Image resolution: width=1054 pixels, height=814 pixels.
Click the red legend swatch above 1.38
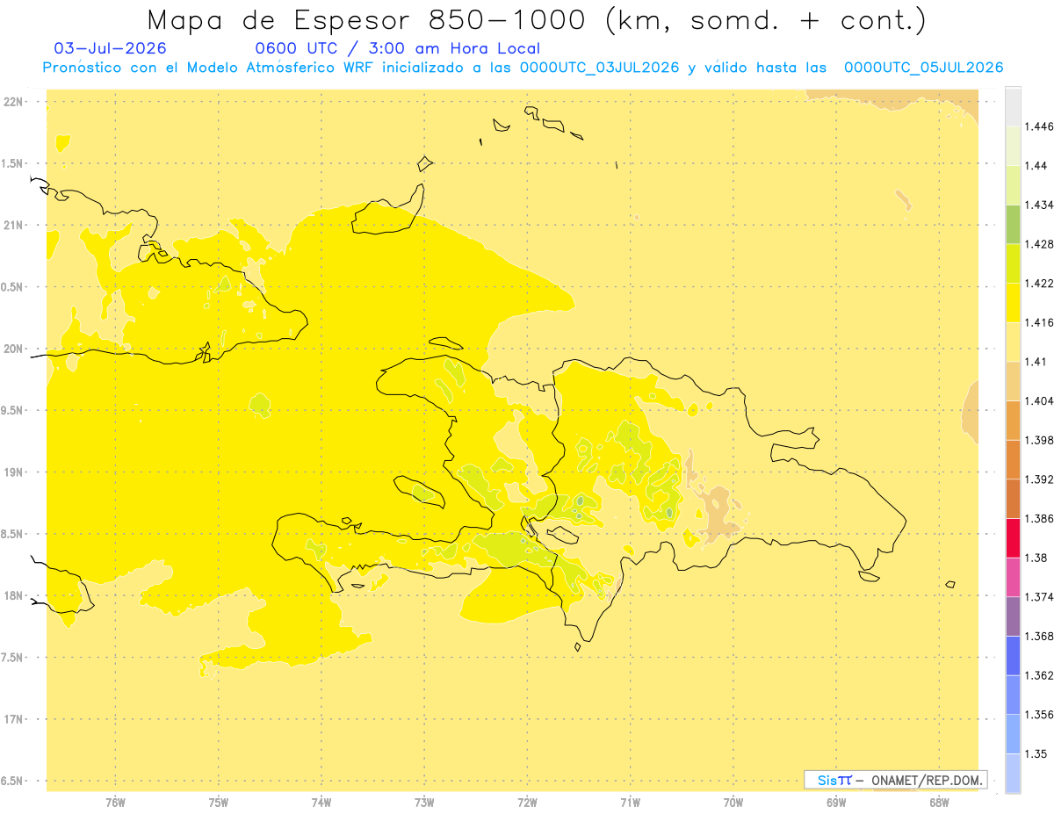(x=1013, y=538)
